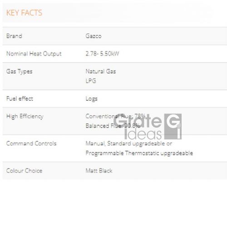The height and width of the screenshot is (227, 227).
Task: Click Programmable Thermostatic upgradeable text
Action: point(139,153)
